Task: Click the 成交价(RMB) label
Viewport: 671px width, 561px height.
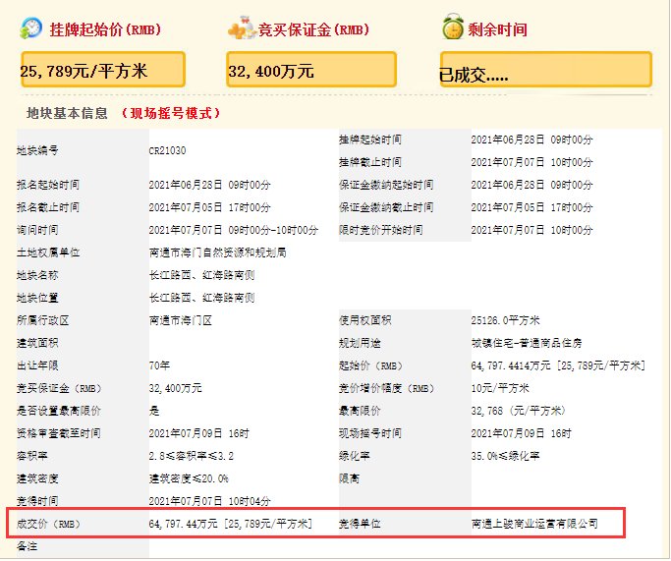Action: (x=48, y=525)
